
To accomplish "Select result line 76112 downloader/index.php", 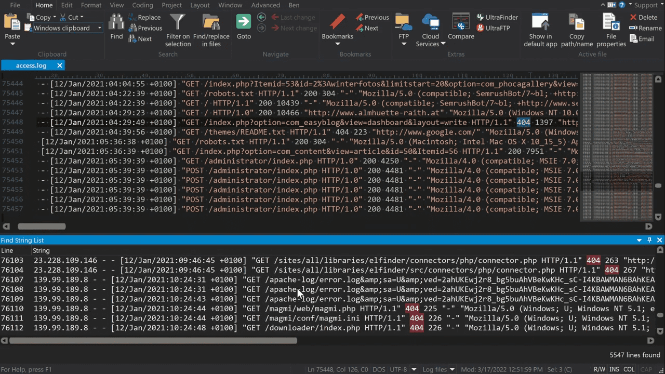I will coord(327,328).
